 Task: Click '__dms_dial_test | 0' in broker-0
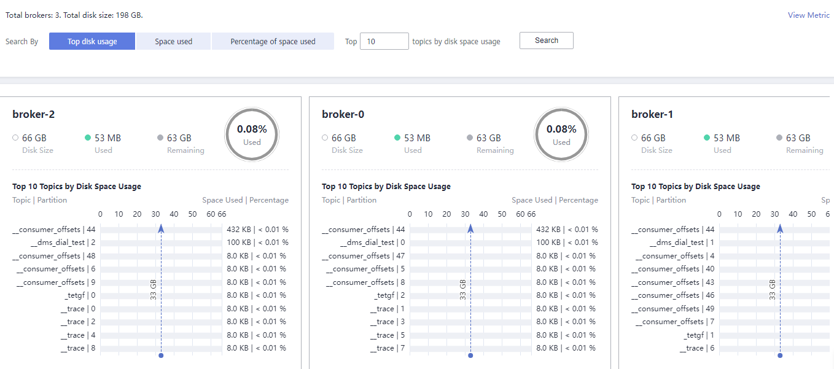pos(372,243)
